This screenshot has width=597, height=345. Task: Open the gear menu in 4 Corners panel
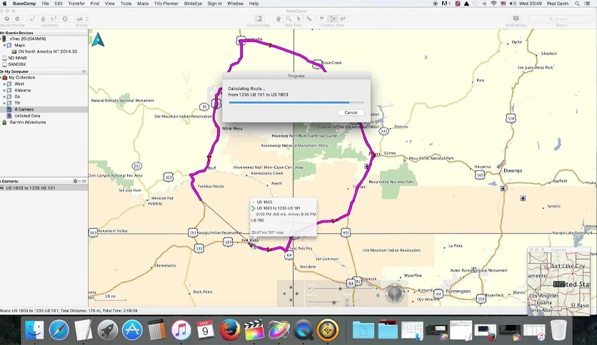pos(76,181)
